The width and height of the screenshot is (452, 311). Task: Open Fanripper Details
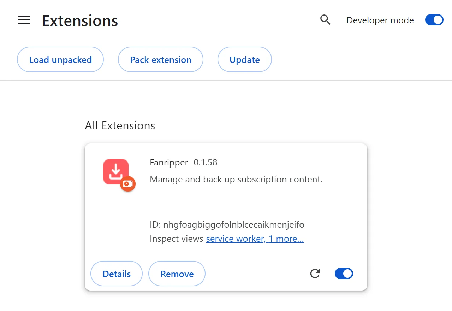[x=117, y=274]
